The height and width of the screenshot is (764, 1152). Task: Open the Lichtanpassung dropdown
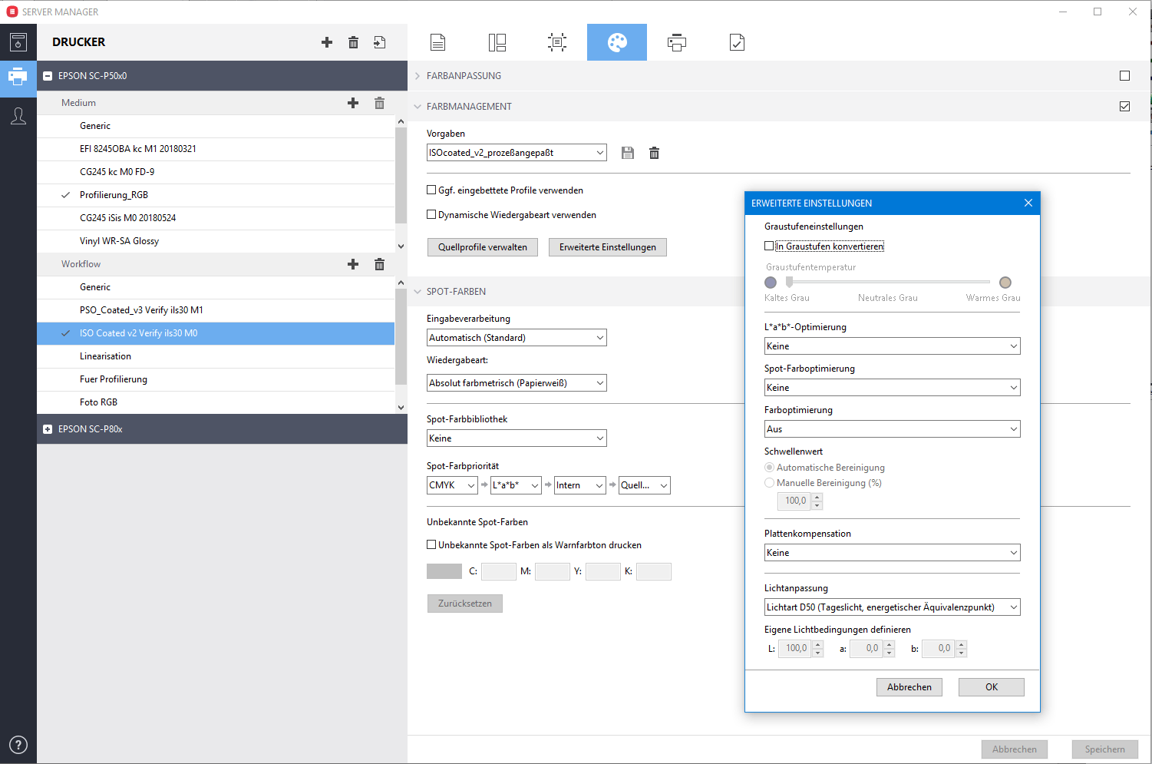(892, 607)
